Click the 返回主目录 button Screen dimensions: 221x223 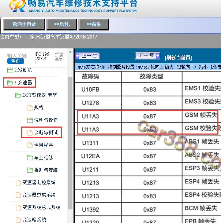(24, 24)
